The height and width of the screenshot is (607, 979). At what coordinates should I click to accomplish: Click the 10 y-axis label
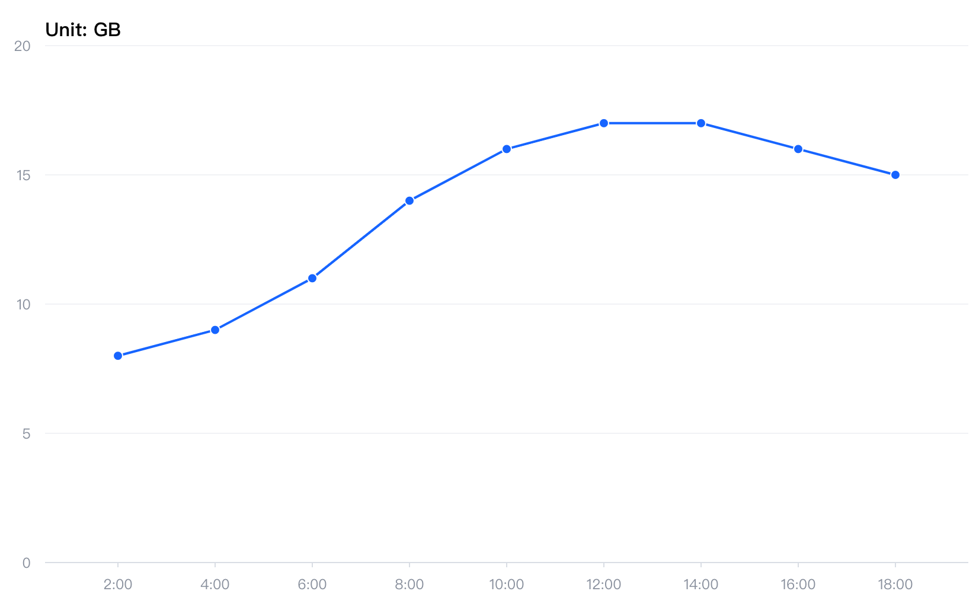point(23,304)
